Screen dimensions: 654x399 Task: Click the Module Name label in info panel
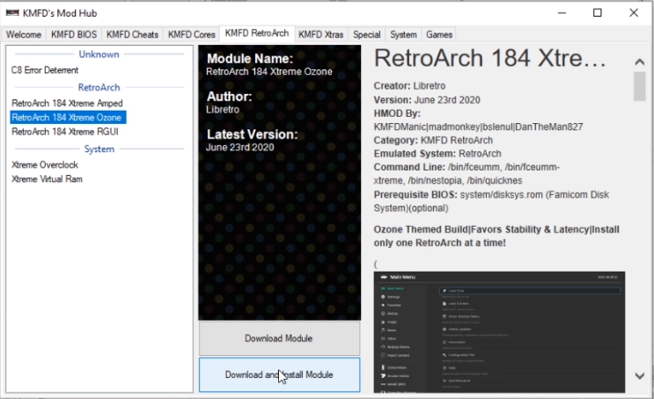click(250, 58)
